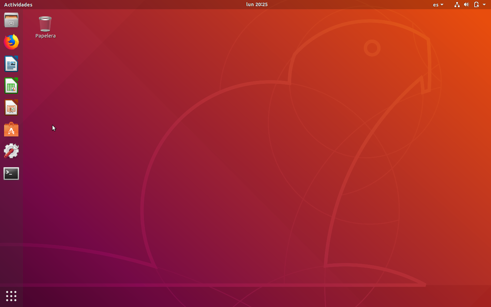Open the volume indicator
Image resolution: width=491 pixels, height=307 pixels.
coord(466,4)
